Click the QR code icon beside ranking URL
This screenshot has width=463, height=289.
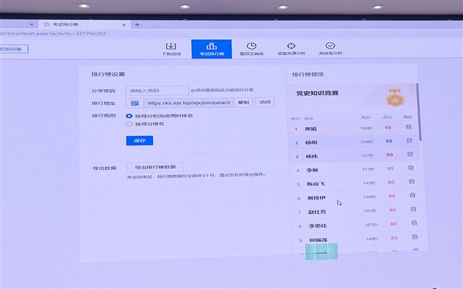(x=134, y=103)
